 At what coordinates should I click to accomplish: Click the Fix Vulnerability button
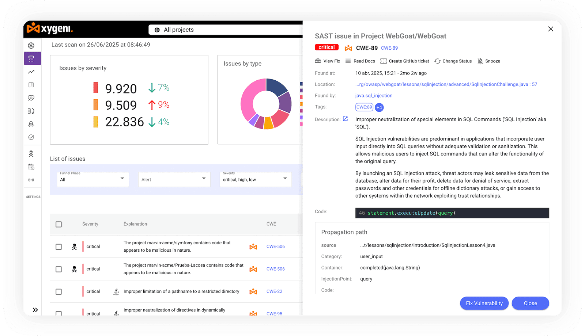pos(484,303)
